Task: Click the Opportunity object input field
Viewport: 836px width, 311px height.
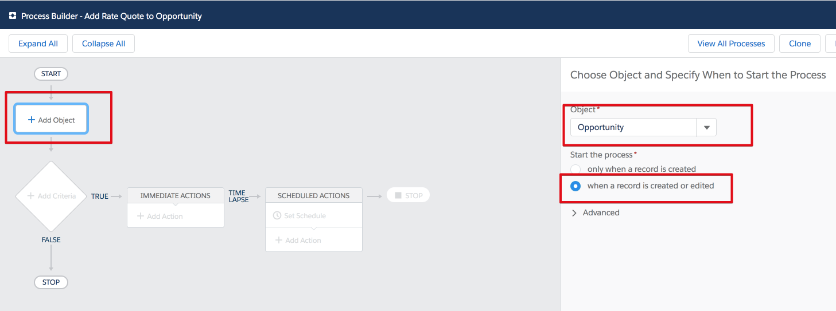Action: (x=633, y=127)
